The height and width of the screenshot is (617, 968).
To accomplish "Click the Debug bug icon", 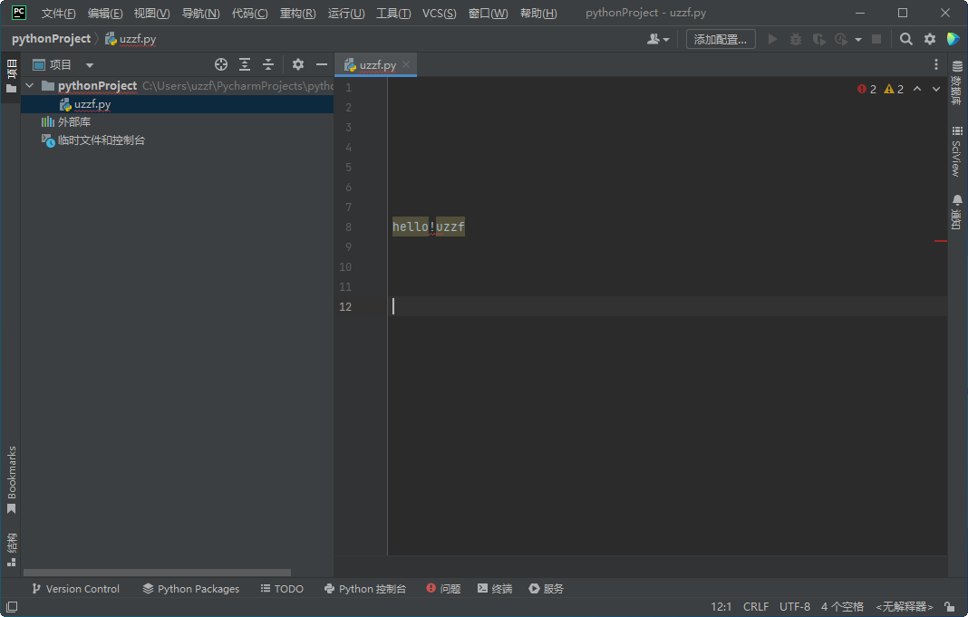I will pos(796,39).
